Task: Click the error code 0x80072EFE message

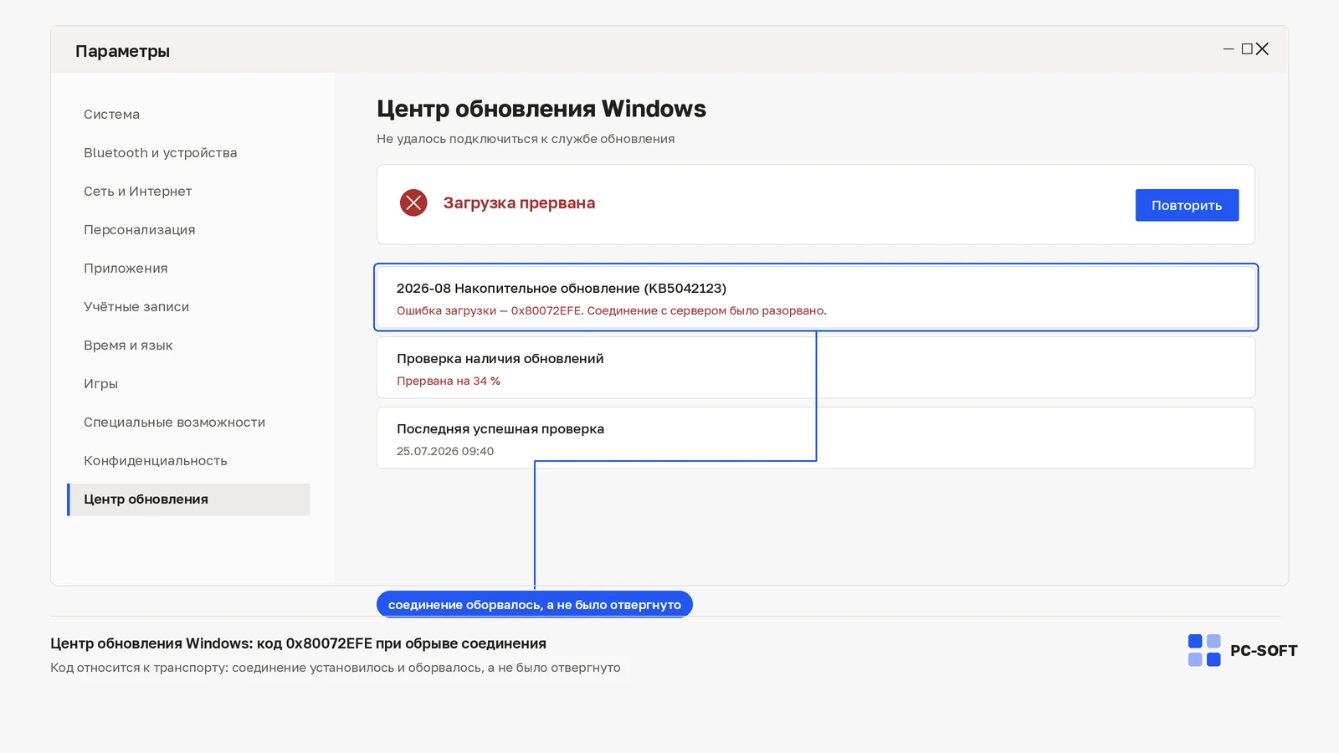Action: [611, 310]
